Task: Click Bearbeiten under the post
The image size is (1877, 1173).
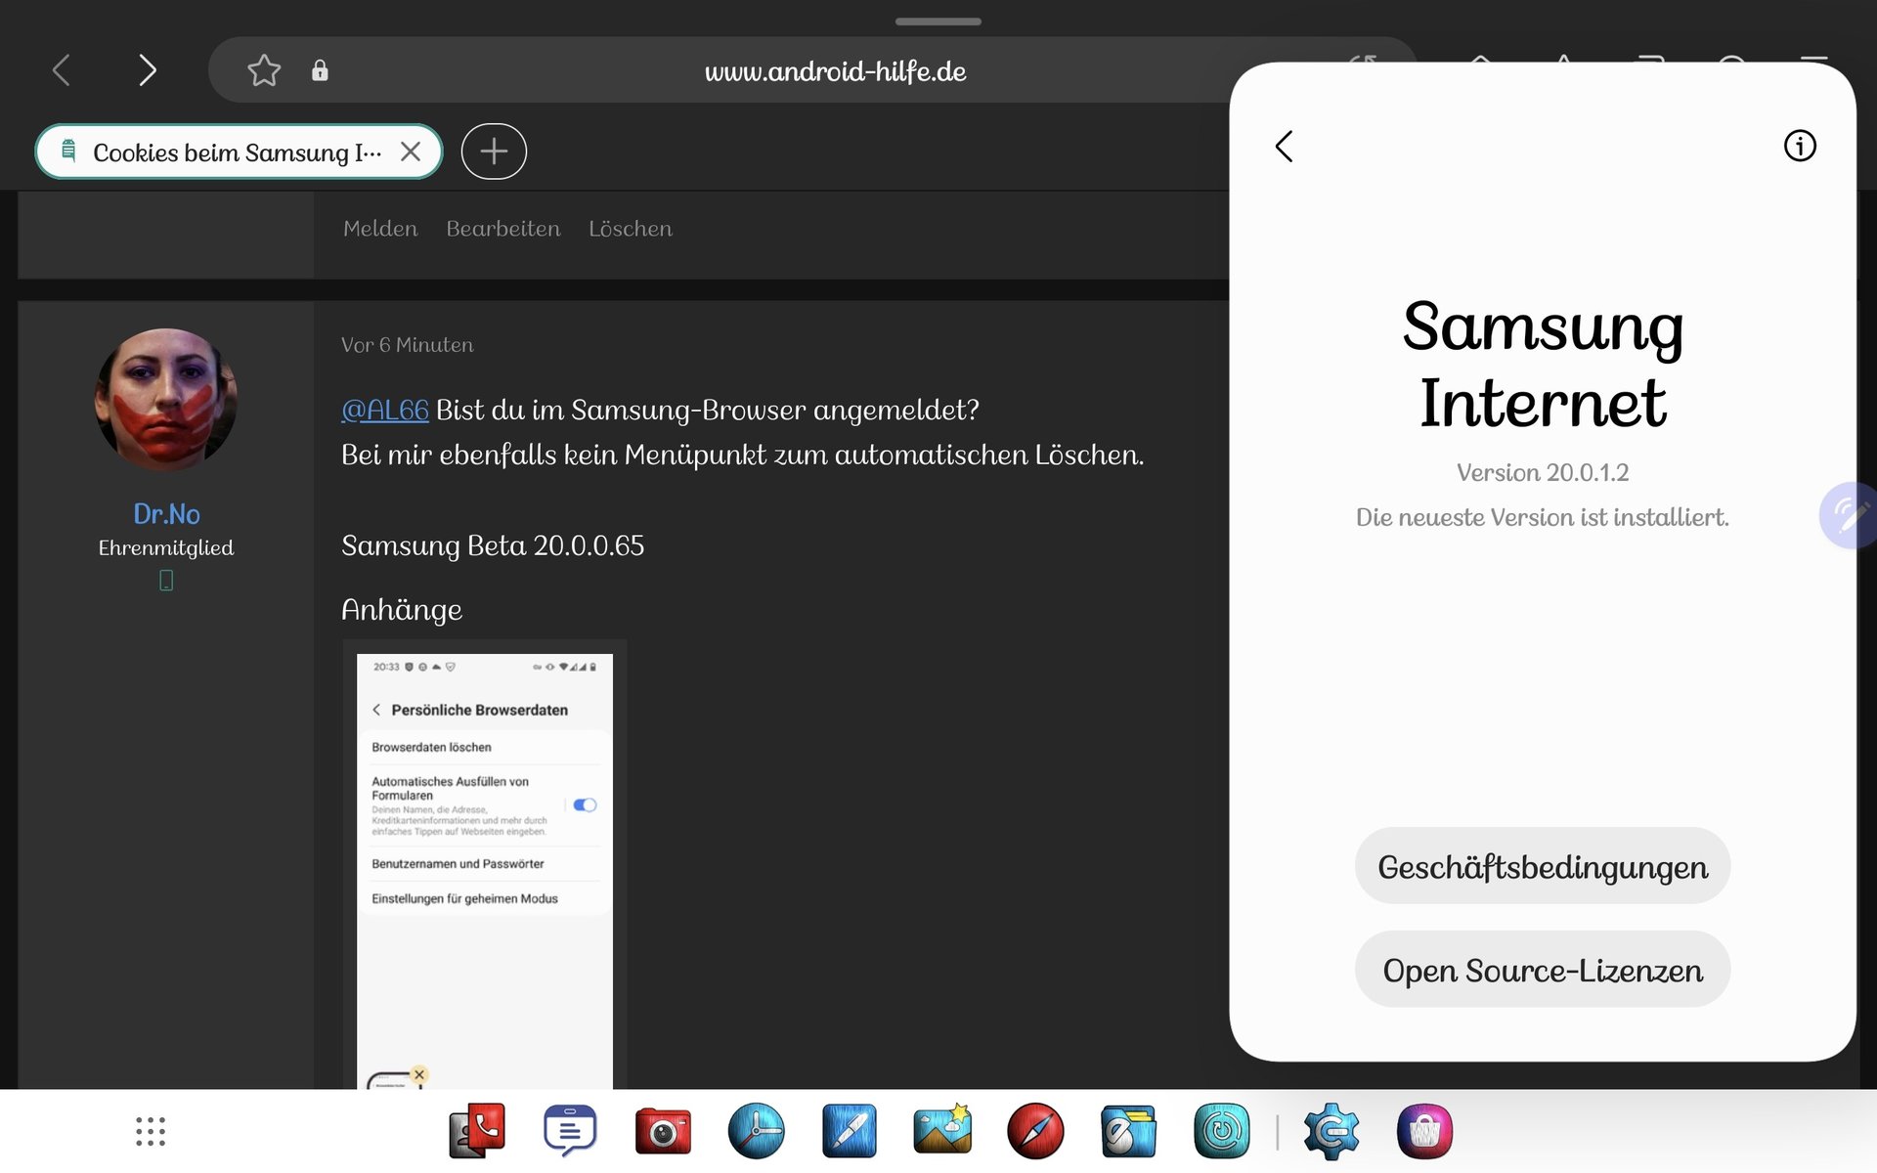Action: pyautogui.click(x=503, y=229)
